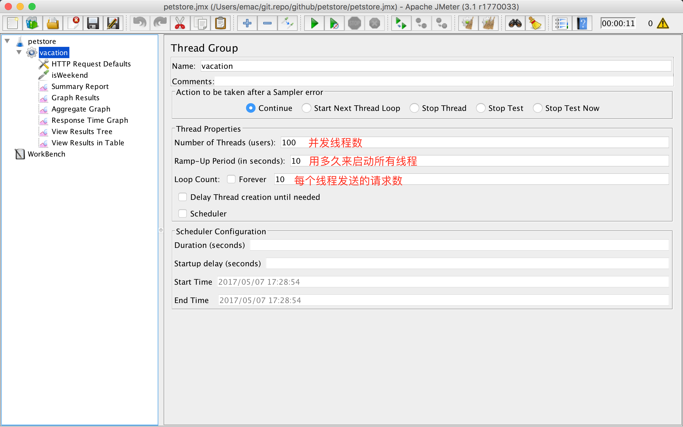The image size is (683, 427).
Task: Select View Results Tree in tree
Action: (x=82, y=131)
